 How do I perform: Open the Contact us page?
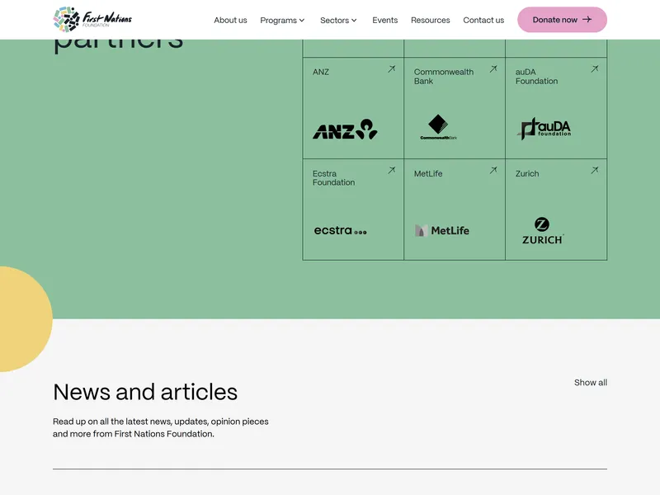[x=483, y=20]
